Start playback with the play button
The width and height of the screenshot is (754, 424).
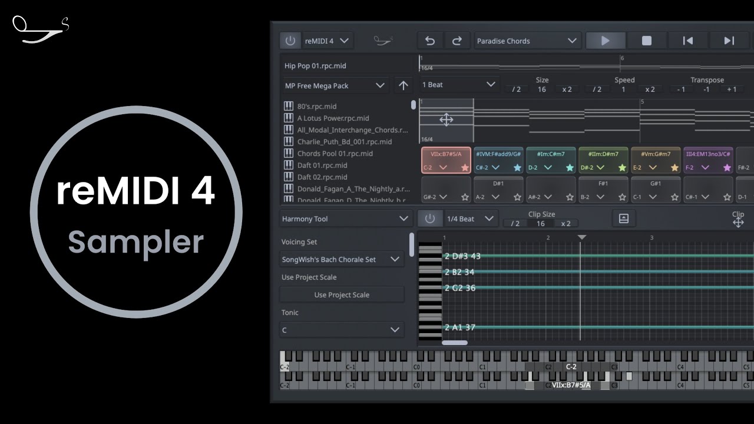(x=605, y=41)
